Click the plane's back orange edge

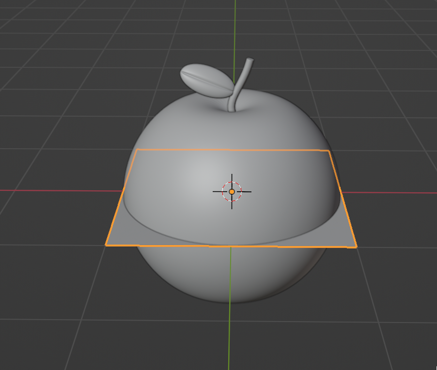(233, 150)
